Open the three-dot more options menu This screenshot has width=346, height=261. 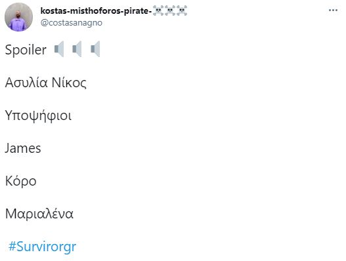[x=333, y=10]
